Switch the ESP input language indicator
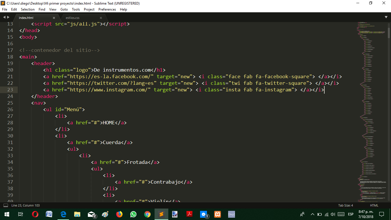Screen dimensions: 391x220 coord(351,214)
